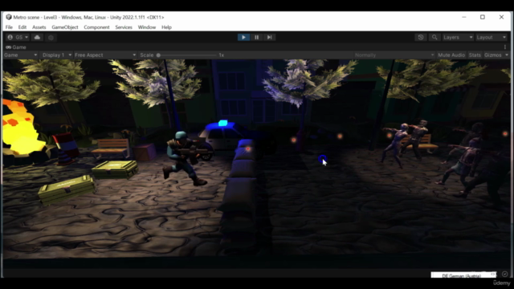Open the Display 1 dropdown
The height and width of the screenshot is (289, 514).
click(x=57, y=55)
